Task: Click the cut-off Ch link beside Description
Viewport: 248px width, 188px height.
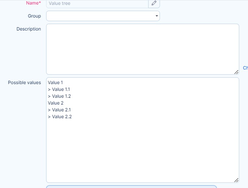Action: click(245, 68)
